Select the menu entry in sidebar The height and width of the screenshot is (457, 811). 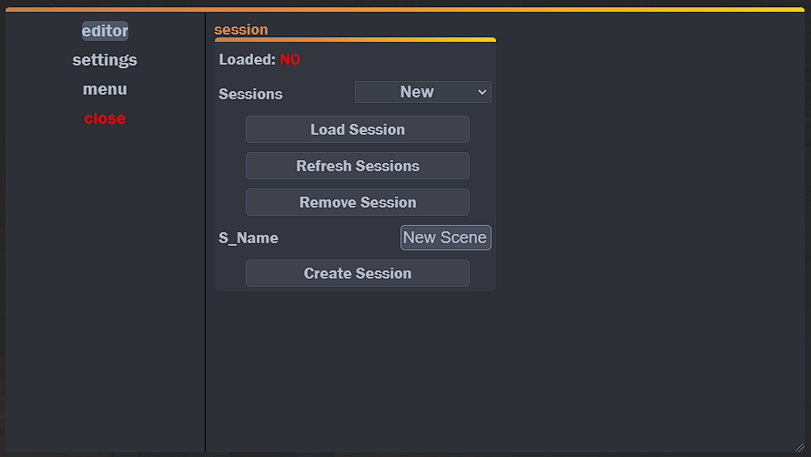pyautogui.click(x=105, y=89)
